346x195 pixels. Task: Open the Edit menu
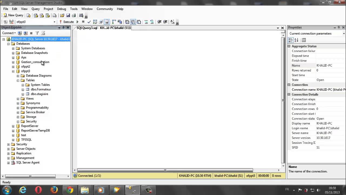pyautogui.click(x=15, y=9)
